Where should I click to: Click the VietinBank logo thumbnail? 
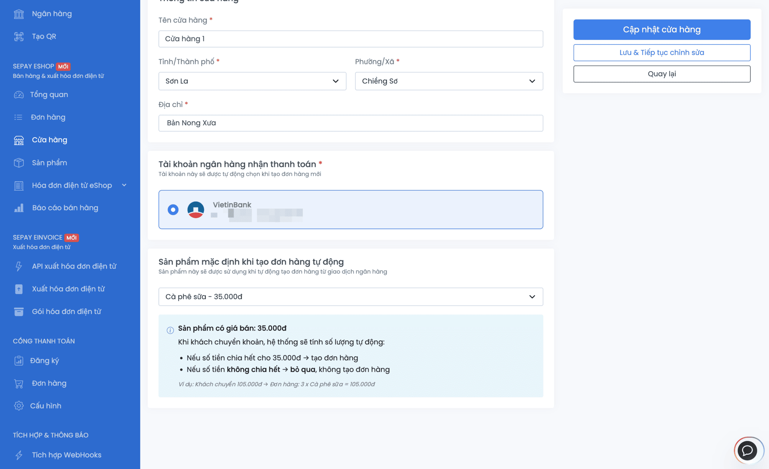[x=196, y=210]
